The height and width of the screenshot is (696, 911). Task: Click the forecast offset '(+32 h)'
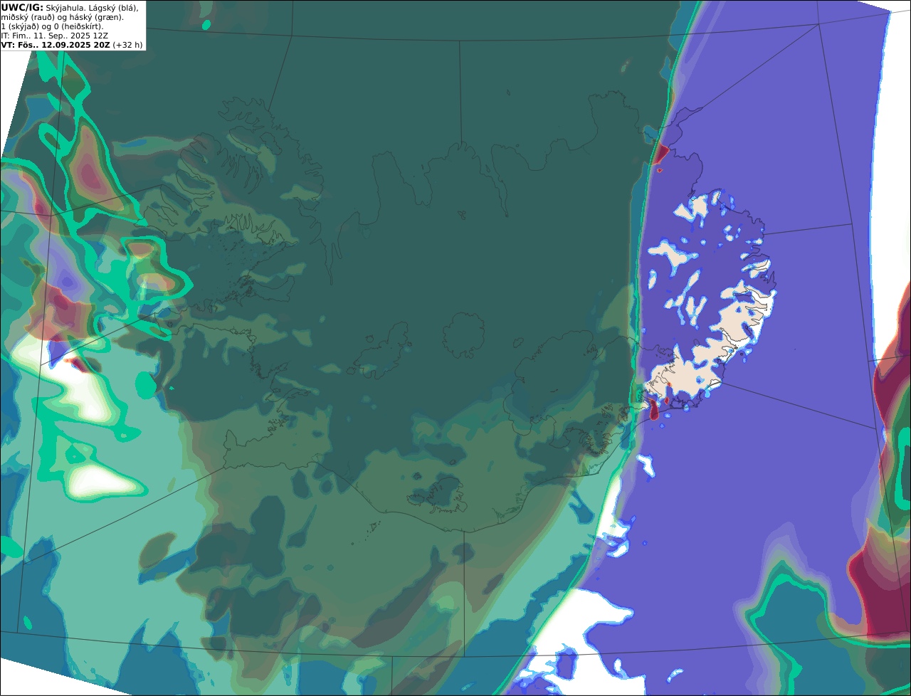point(127,45)
